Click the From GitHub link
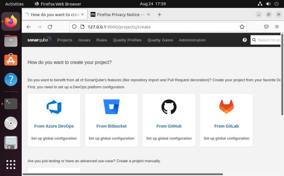This screenshot has width=284, height=176. [x=169, y=126]
